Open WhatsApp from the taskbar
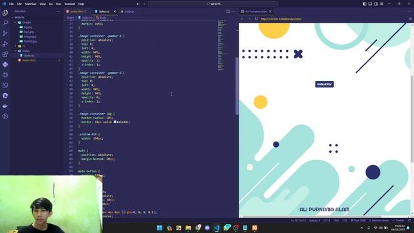The width and height of the screenshot is (414, 233). coord(226,228)
